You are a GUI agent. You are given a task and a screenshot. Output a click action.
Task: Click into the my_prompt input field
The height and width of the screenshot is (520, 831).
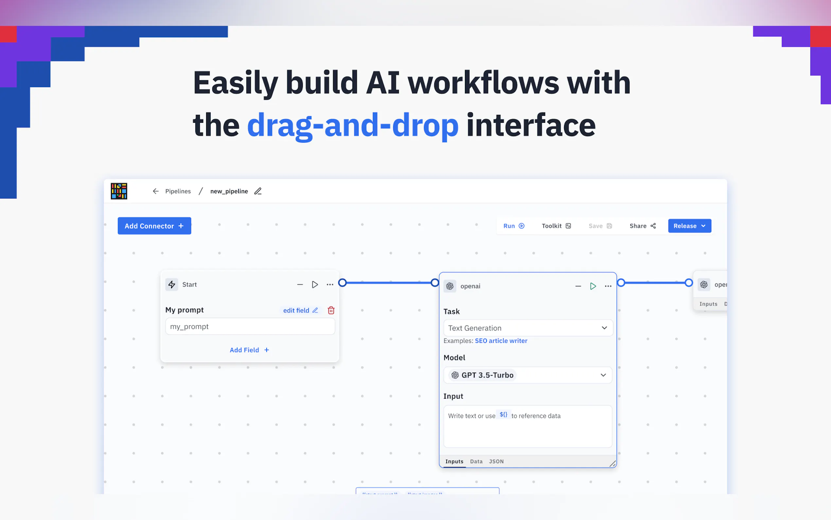coord(250,326)
